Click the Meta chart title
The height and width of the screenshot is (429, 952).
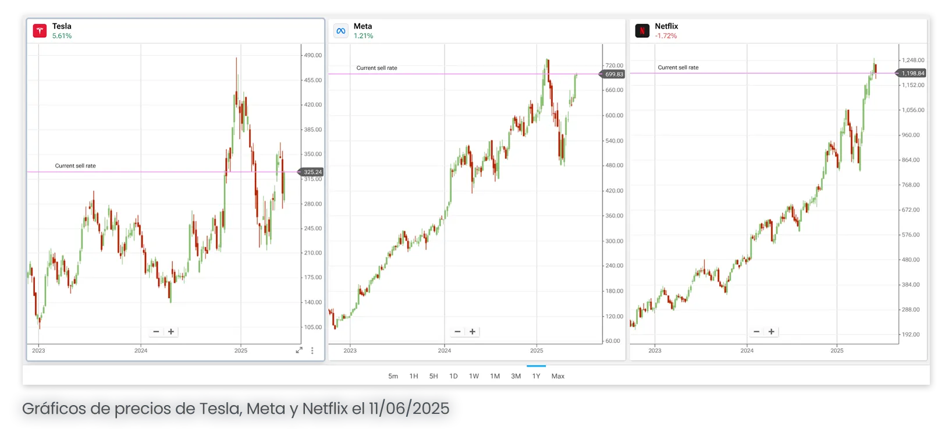363,26
